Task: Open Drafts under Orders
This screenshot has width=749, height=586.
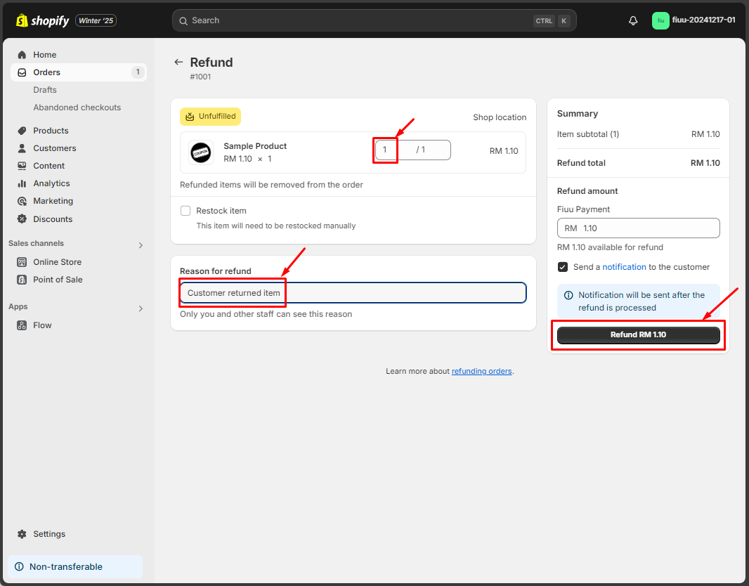Action: click(45, 90)
